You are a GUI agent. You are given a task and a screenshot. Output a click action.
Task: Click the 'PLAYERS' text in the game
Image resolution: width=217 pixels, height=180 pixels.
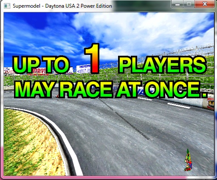pyautogui.click(x=162, y=65)
